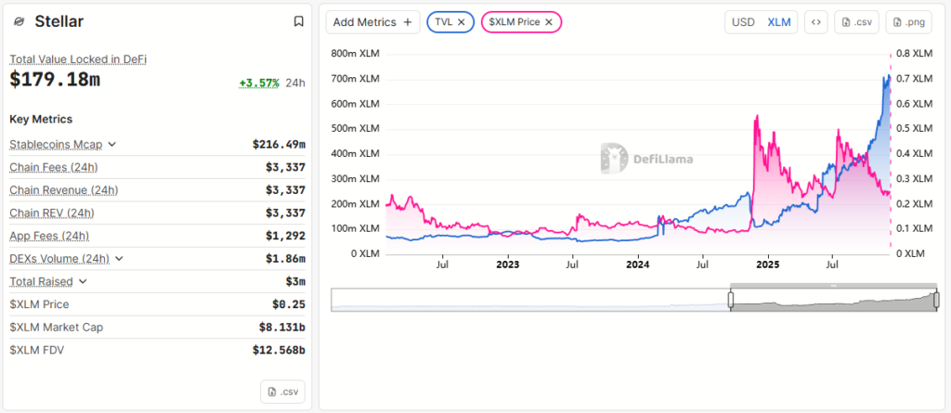The width and height of the screenshot is (951, 413).
Task: Switch chart denomination to USD
Action: [x=743, y=22]
